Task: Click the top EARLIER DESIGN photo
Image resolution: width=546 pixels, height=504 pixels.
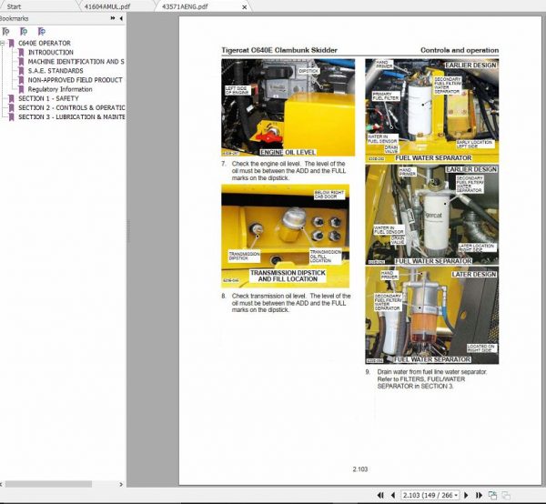Action: click(x=431, y=110)
